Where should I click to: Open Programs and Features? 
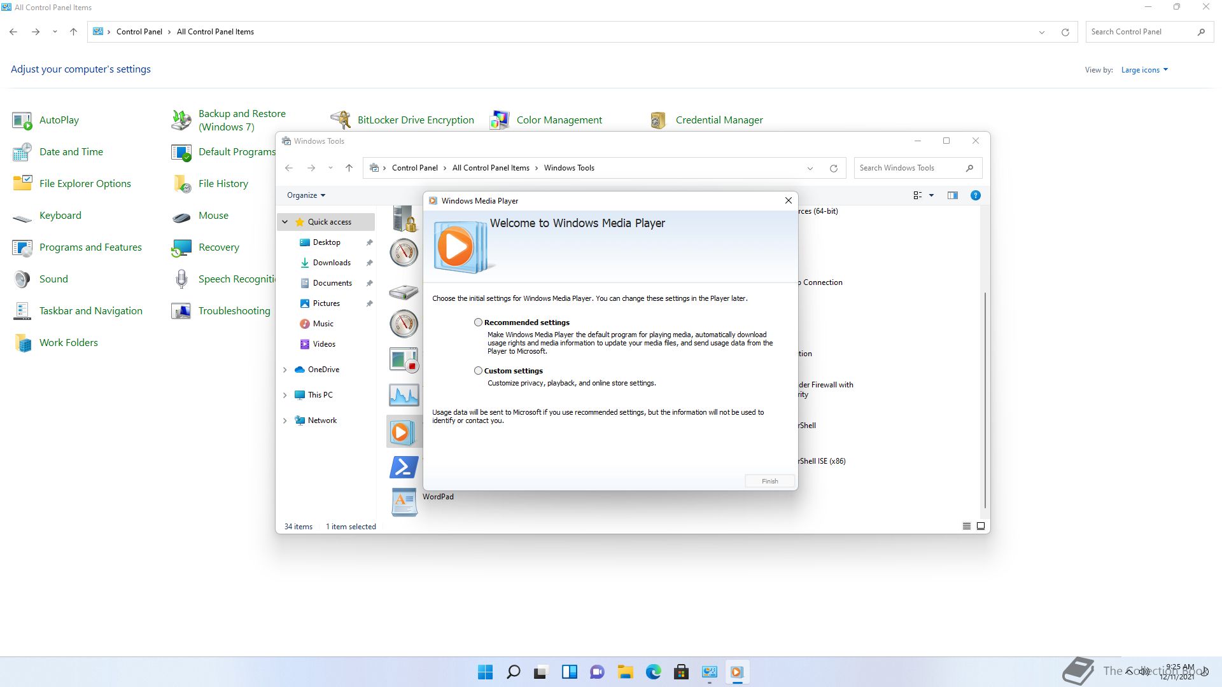pyautogui.click(x=77, y=247)
